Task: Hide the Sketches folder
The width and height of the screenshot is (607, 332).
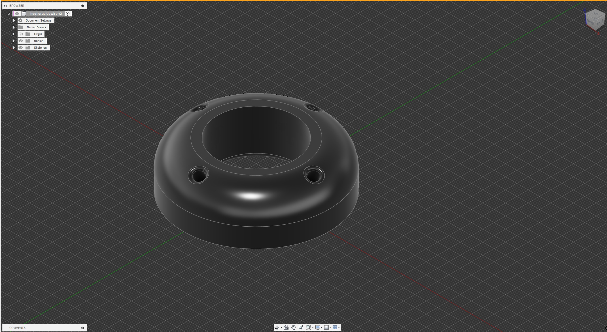Action: 21,48
